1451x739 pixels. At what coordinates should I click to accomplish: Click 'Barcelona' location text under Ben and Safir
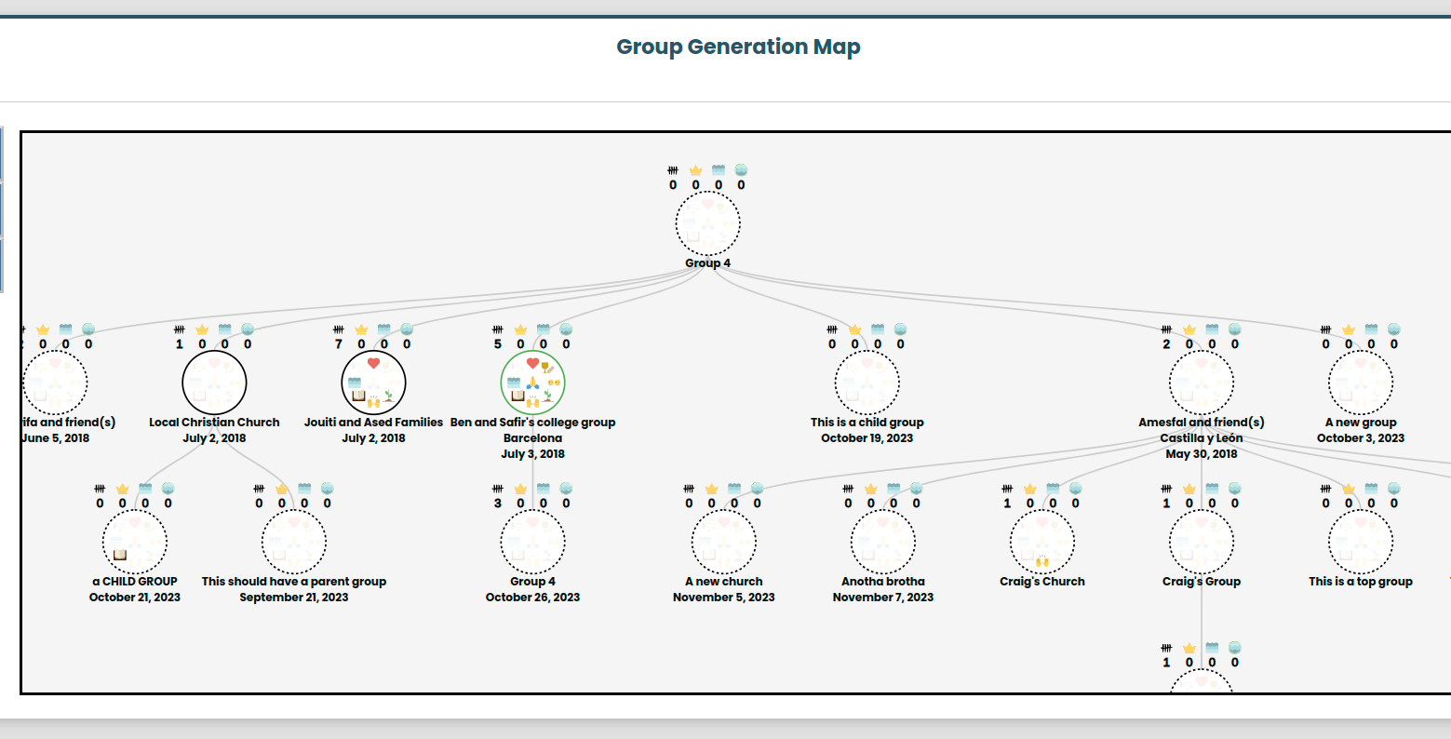[532, 438]
